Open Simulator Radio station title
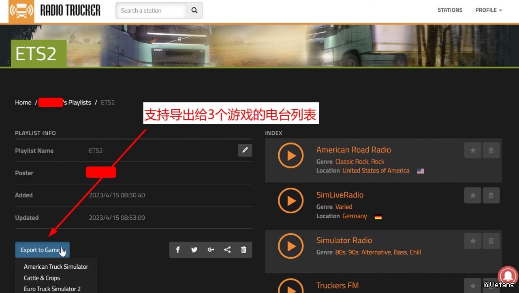This screenshot has height=293, width=519. click(x=344, y=240)
